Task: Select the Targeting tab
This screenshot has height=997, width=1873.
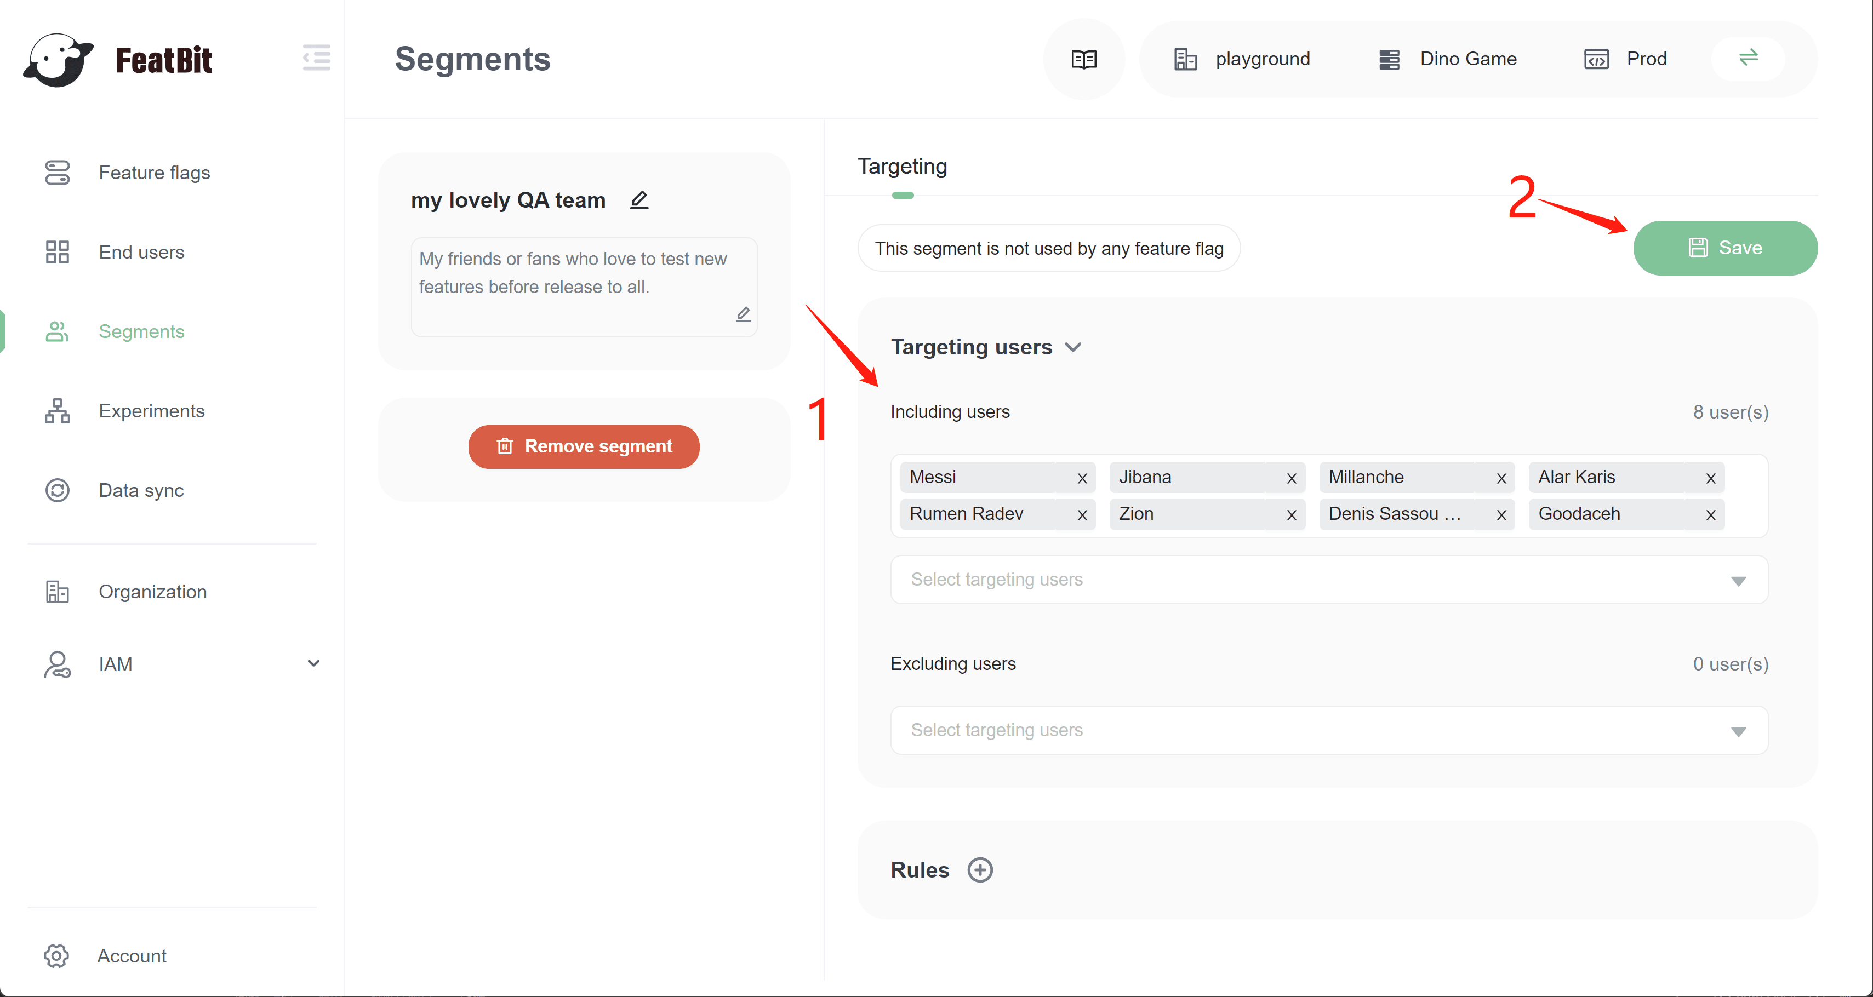Action: pos(901,167)
